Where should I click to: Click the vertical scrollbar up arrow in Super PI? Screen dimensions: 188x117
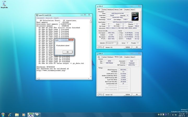click(x=91, y=20)
